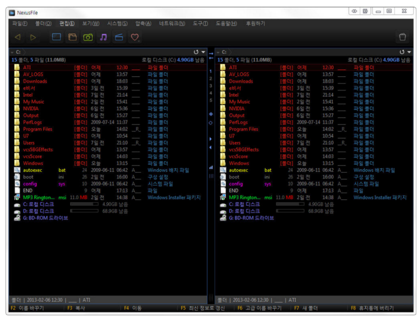Click the F5 최신 정보로 갱신 button

coord(203,308)
